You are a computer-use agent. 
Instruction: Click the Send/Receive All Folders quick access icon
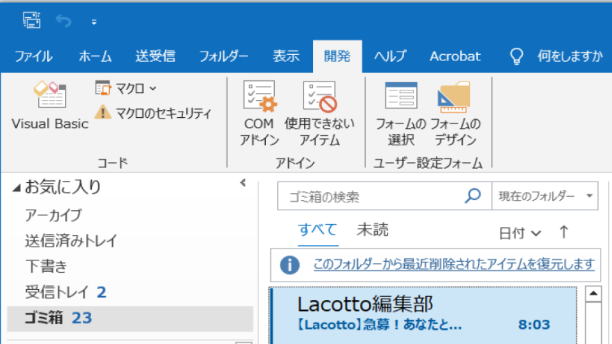pyautogui.click(x=32, y=20)
